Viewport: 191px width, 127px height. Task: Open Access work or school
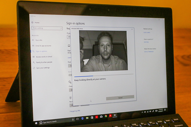point(42,57)
